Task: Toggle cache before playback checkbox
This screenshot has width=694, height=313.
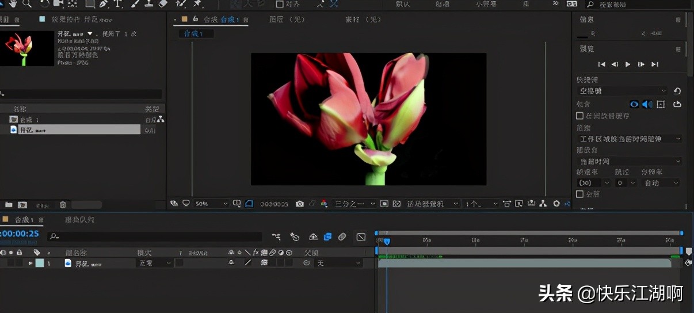Action: (x=580, y=116)
